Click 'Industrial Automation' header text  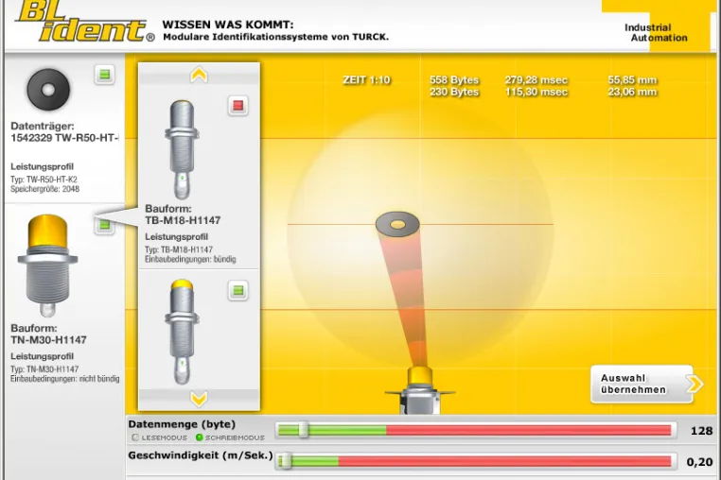[656, 33]
